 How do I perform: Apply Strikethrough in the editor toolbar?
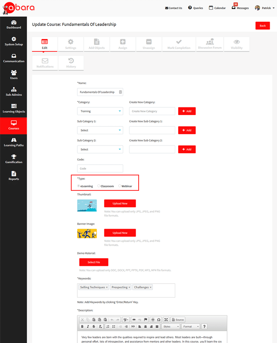coord(94,326)
